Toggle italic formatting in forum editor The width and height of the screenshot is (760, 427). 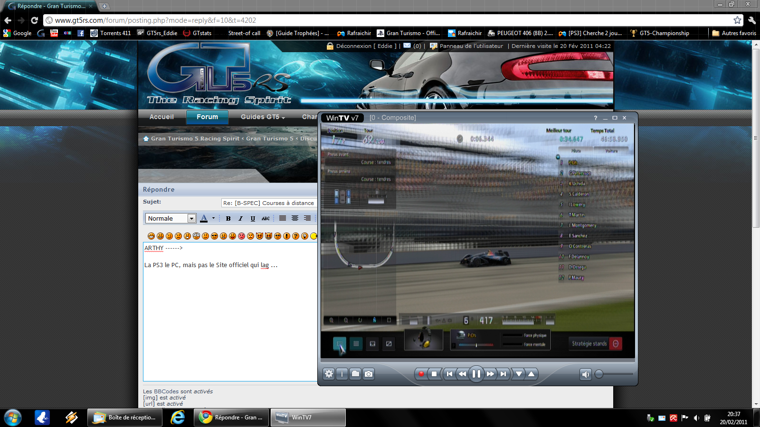click(x=240, y=218)
